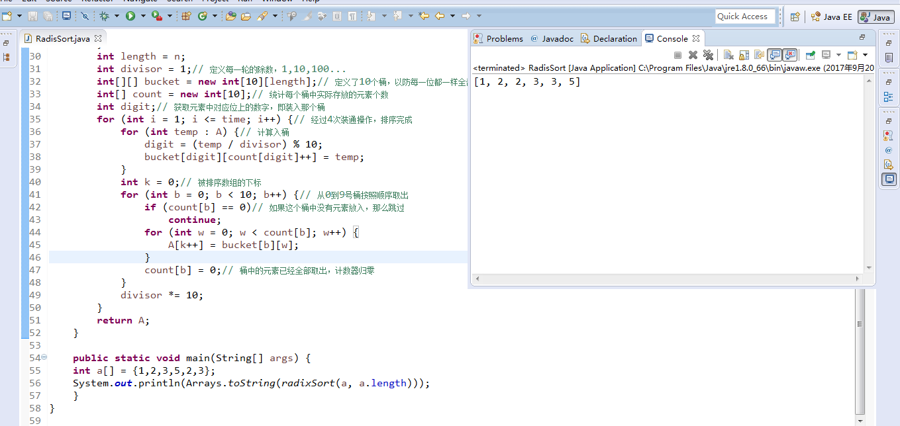900x426 pixels.
Task: Go to Last Edit Location icon
Action: [424, 16]
